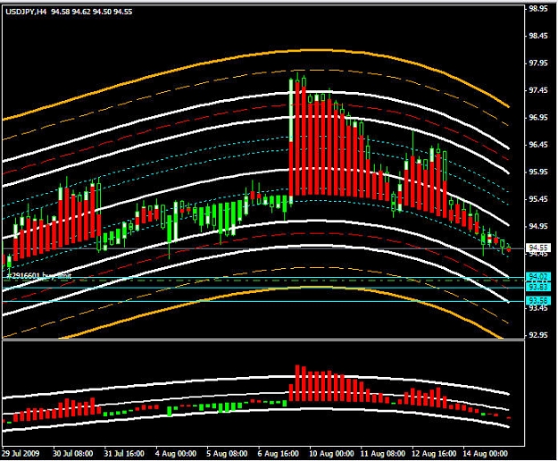Viewport: 558px width, 461px height.
Task: Click the 30 Jul 08:00 time label
Action: (73, 454)
